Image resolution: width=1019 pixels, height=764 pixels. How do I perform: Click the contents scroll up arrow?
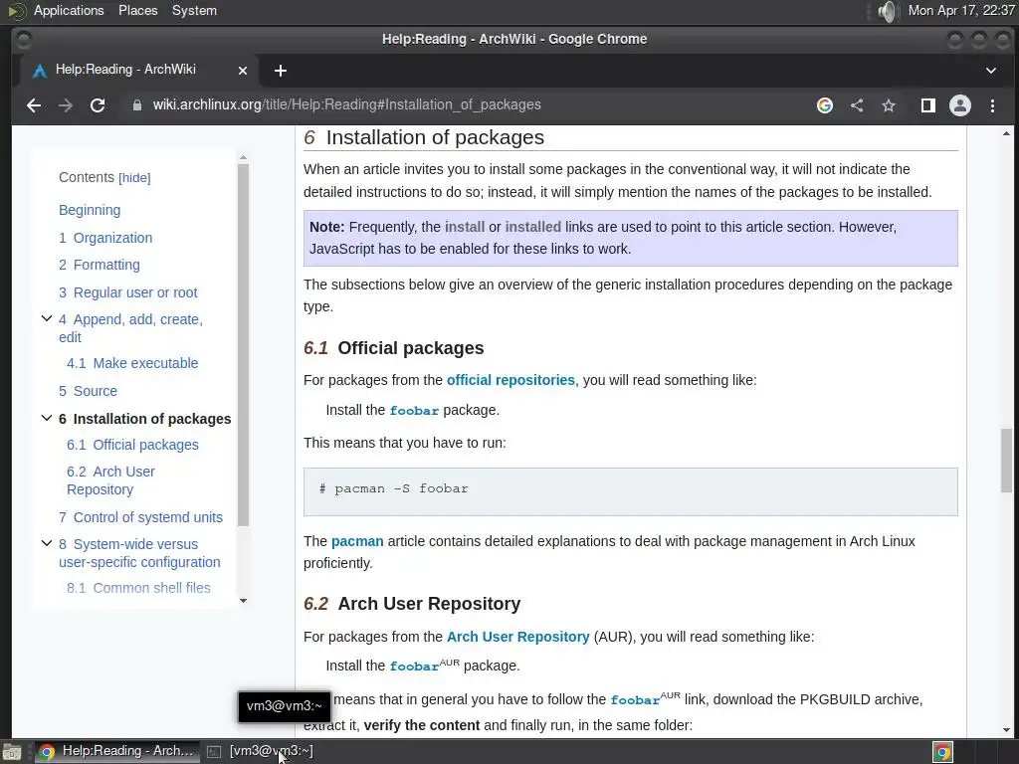click(x=243, y=157)
